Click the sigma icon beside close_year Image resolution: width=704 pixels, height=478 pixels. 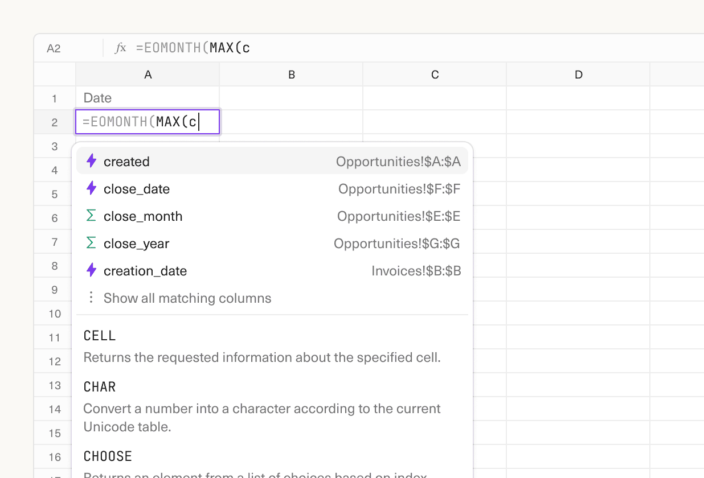point(91,243)
